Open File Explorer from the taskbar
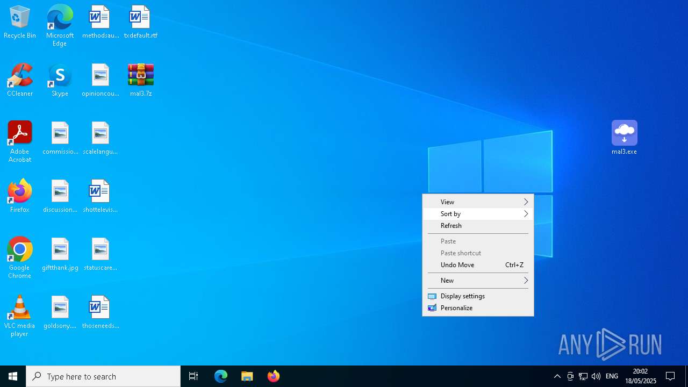Image resolution: width=688 pixels, height=387 pixels. pos(247,376)
